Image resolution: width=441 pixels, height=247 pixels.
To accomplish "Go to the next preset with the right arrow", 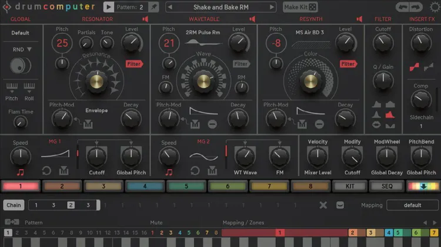I will (272, 7).
